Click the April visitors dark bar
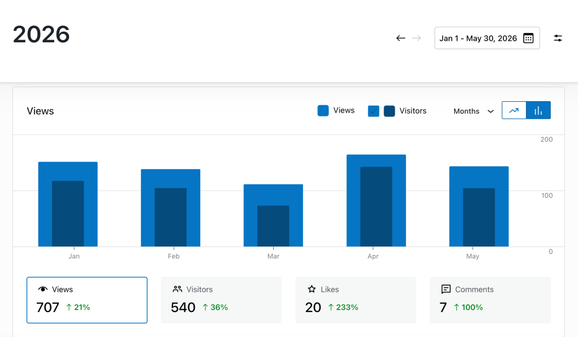The height and width of the screenshot is (337, 578). [376, 206]
